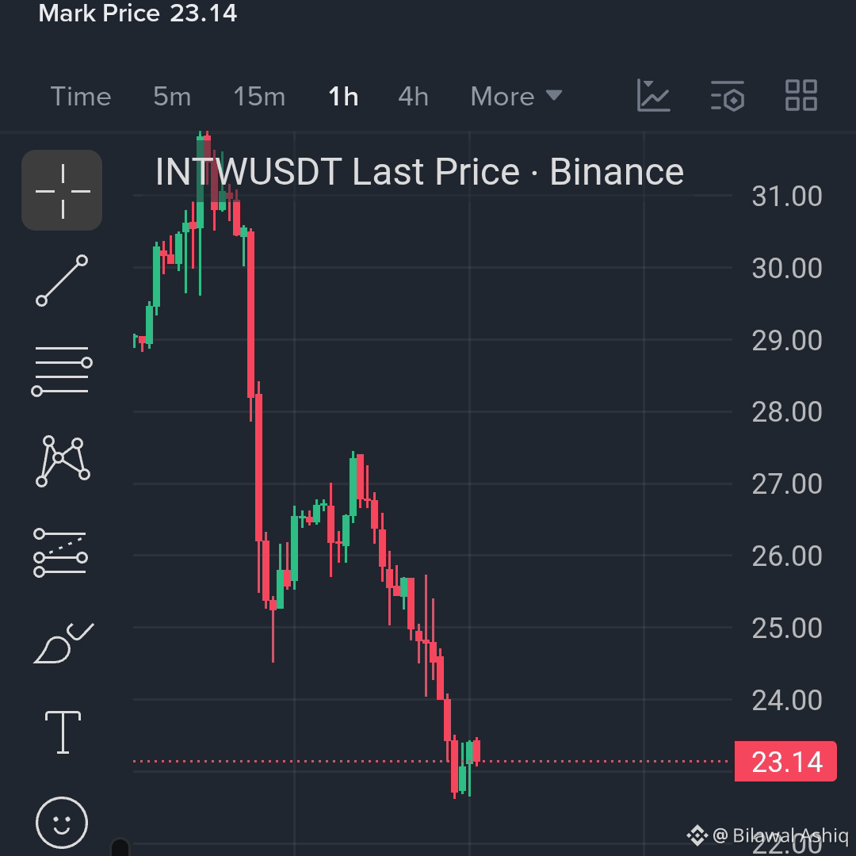Click the 26.00 price axis label

(x=787, y=556)
